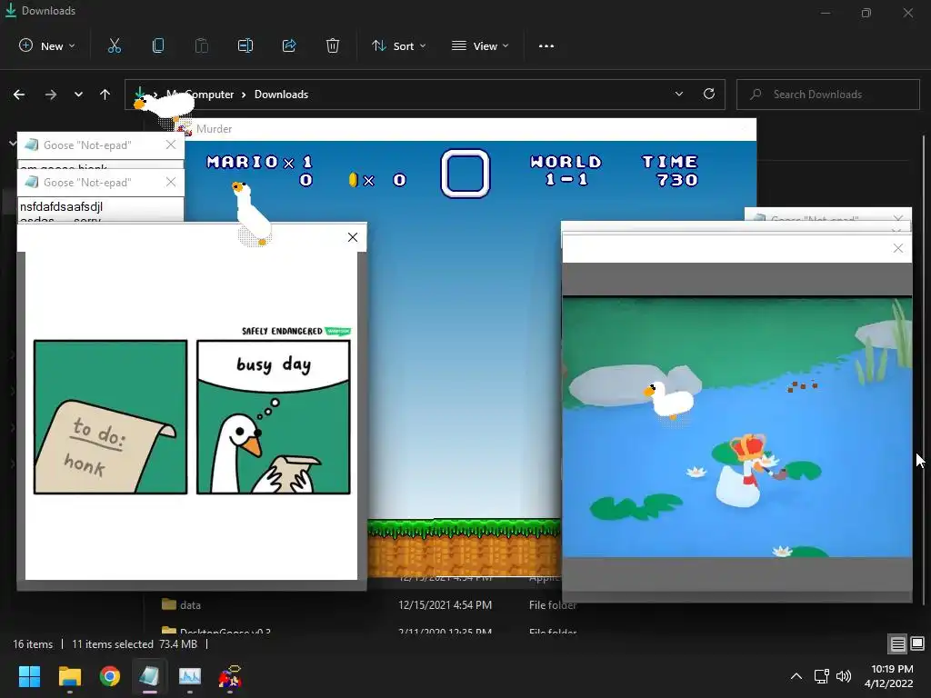Click the network tray icon
The width and height of the screenshot is (931, 698).
point(821,676)
